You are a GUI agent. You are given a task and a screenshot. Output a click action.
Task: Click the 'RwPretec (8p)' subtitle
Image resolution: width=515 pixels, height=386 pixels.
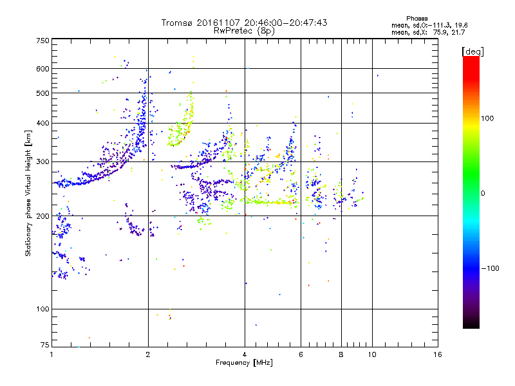[x=244, y=31]
